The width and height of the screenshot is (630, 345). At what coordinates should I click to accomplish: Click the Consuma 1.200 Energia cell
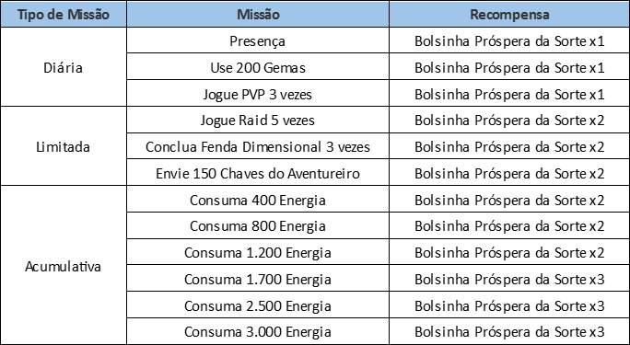coord(258,252)
